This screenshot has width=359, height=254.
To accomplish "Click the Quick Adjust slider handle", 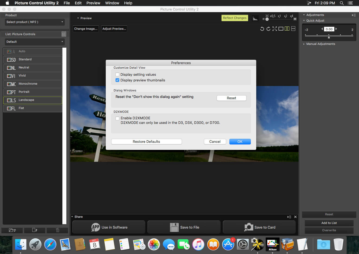I will click(x=329, y=37).
